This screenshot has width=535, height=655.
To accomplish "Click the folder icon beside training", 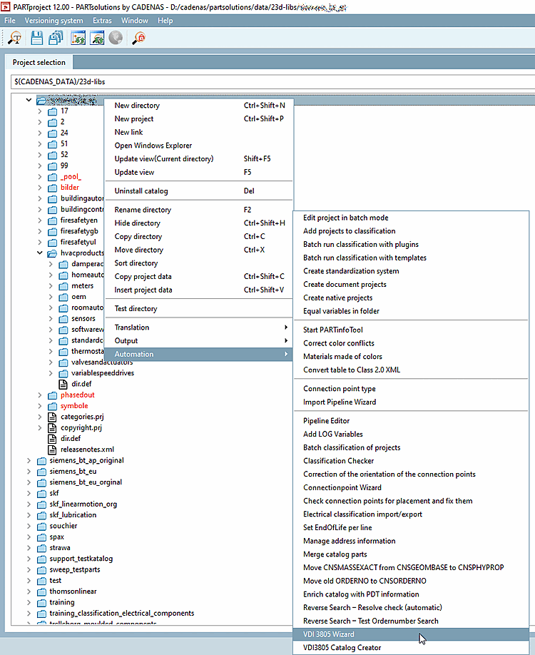I will [41, 602].
